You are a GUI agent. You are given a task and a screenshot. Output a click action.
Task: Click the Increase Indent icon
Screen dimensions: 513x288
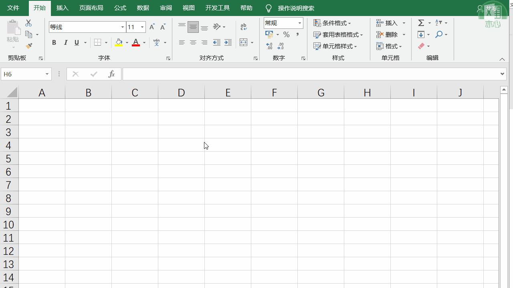(228, 42)
